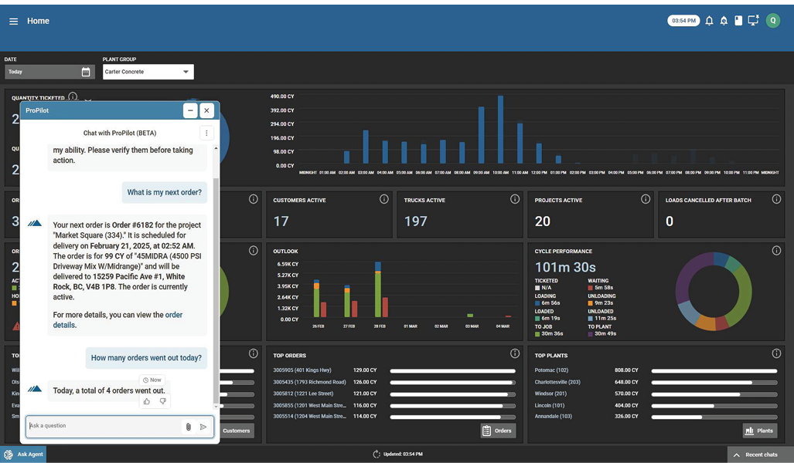Image resolution: width=794 pixels, height=463 pixels.
Task: Click info icon left of Customers Active card
Action: pyautogui.click(x=253, y=199)
